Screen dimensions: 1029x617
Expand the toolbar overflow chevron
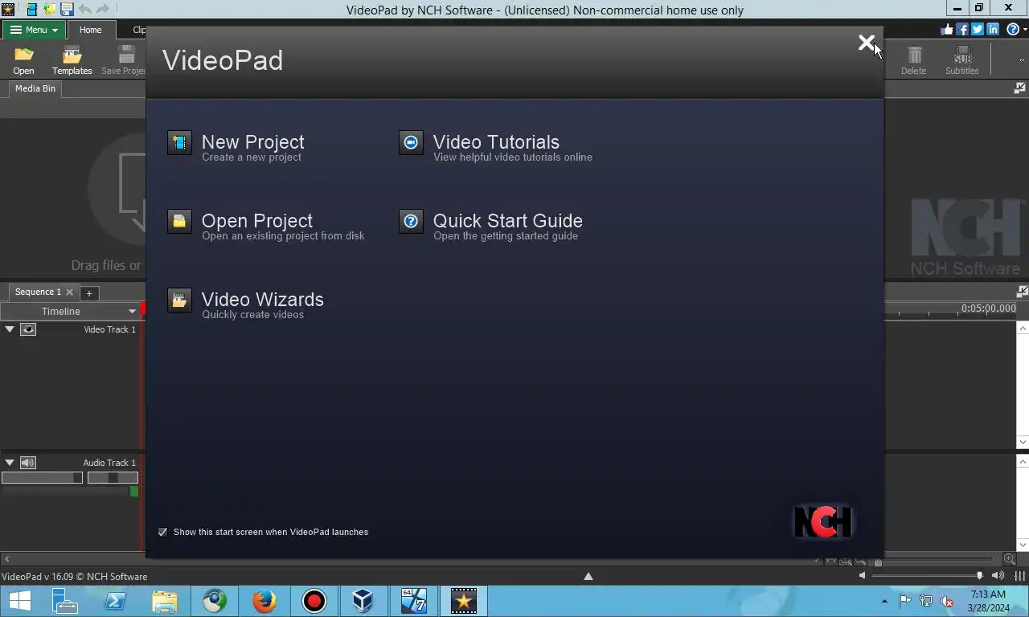(x=1022, y=60)
